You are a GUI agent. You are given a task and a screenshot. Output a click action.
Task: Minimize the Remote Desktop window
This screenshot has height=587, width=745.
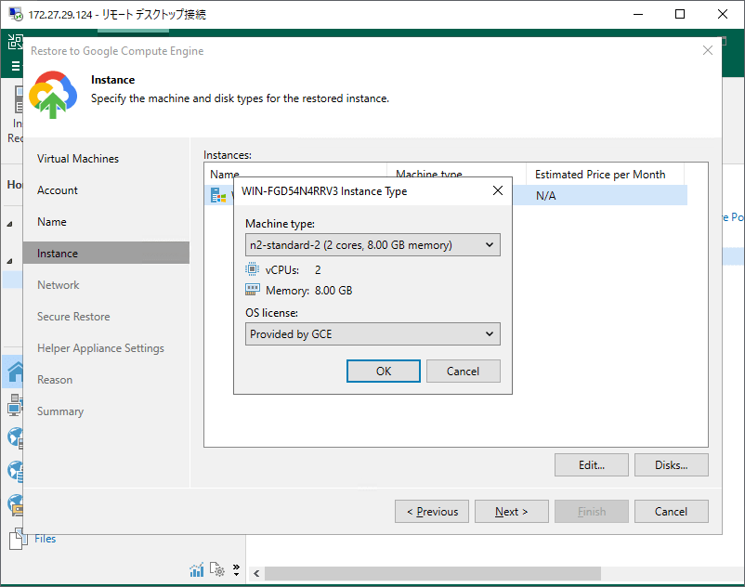638,14
